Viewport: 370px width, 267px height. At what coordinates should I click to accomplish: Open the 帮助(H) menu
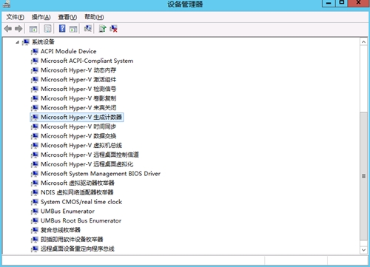(x=94, y=17)
